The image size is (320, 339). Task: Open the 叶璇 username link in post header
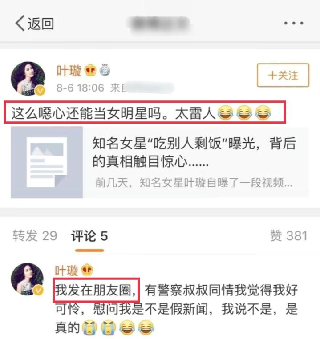click(69, 71)
